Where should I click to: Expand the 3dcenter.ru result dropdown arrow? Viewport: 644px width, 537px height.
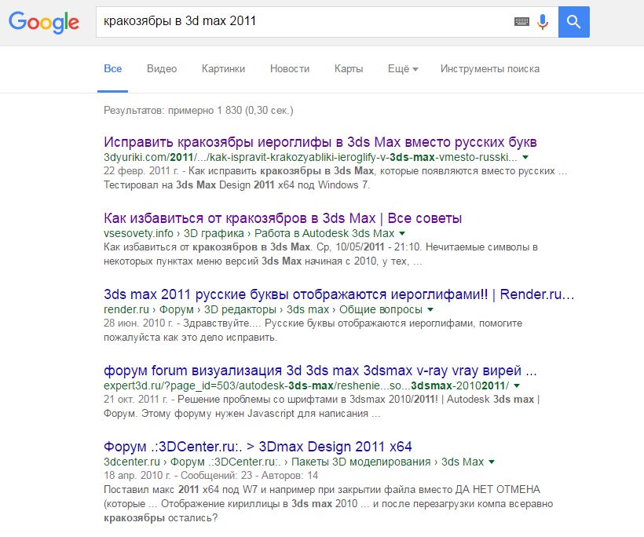pos(491,462)
